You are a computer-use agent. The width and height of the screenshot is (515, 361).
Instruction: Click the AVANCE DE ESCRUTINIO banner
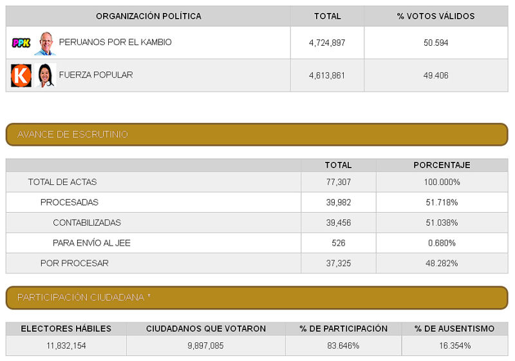click(257, 135)
